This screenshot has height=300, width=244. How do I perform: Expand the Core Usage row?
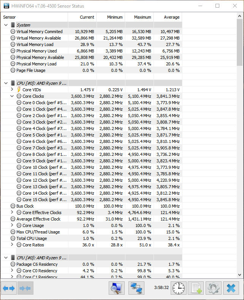pyautogui.click(x=12, y=225)
